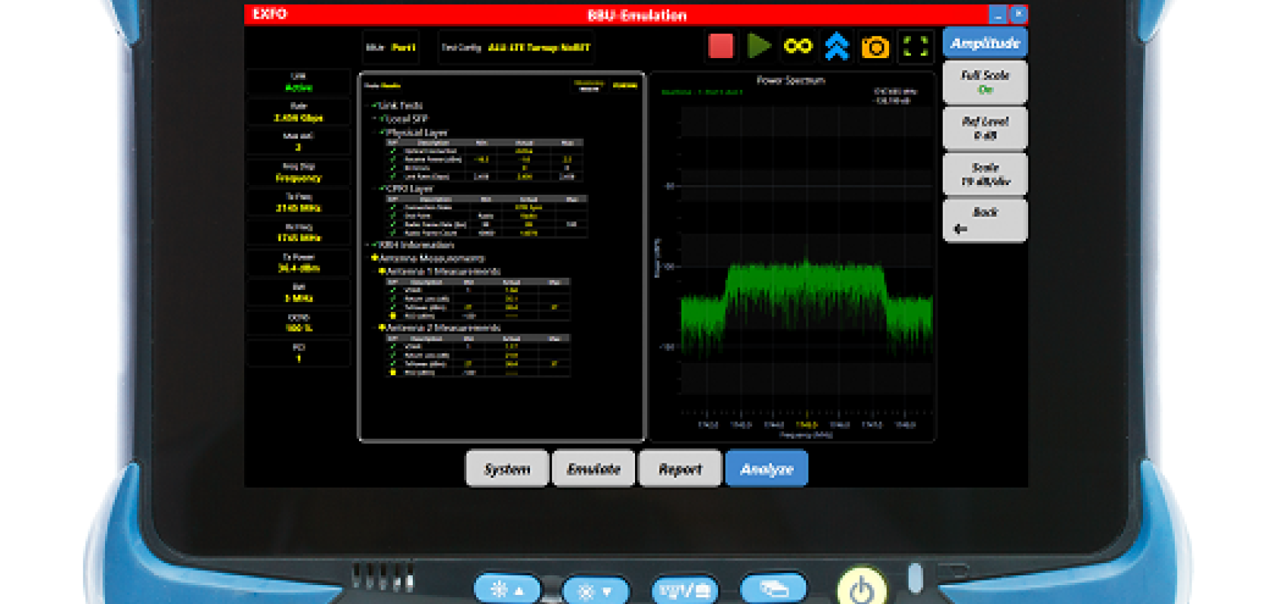Toggle the yellow infinity continuous-run icon

tap(798, 46)
